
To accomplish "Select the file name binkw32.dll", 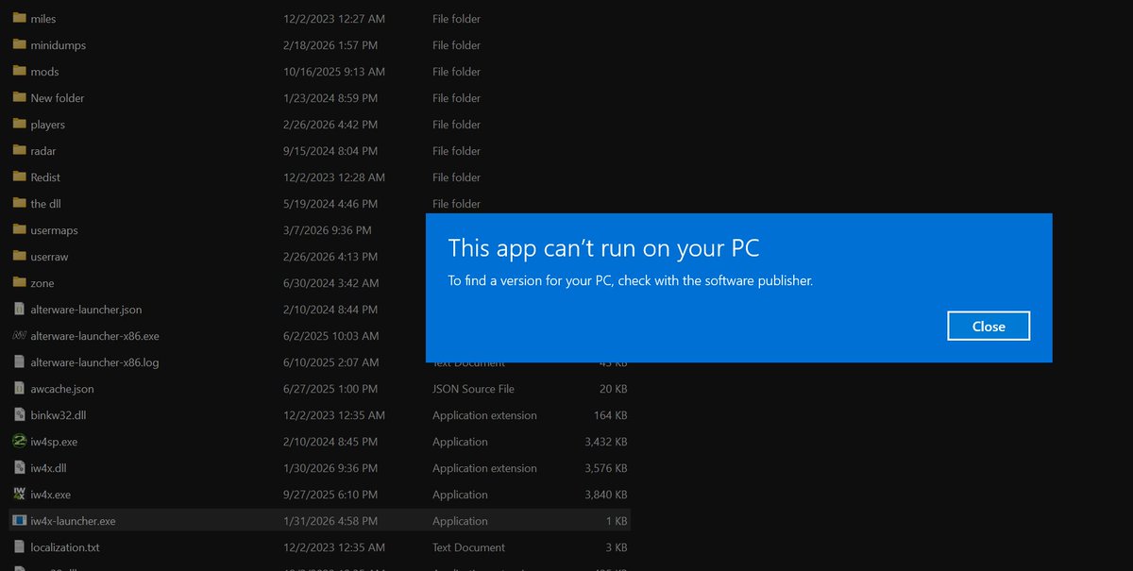I will click(59, 415).
